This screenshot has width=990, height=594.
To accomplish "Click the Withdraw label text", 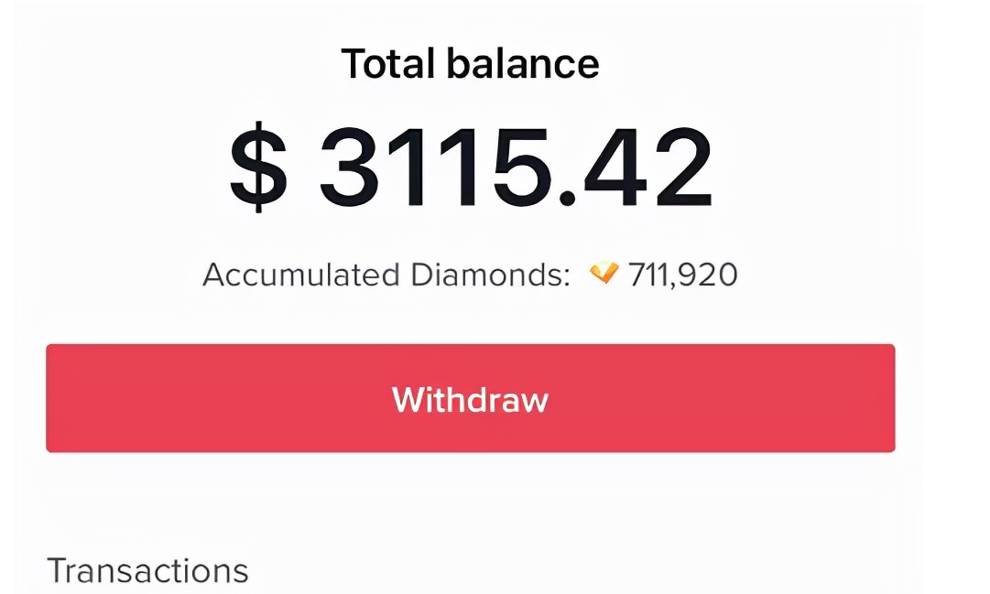I will (470, 399).
